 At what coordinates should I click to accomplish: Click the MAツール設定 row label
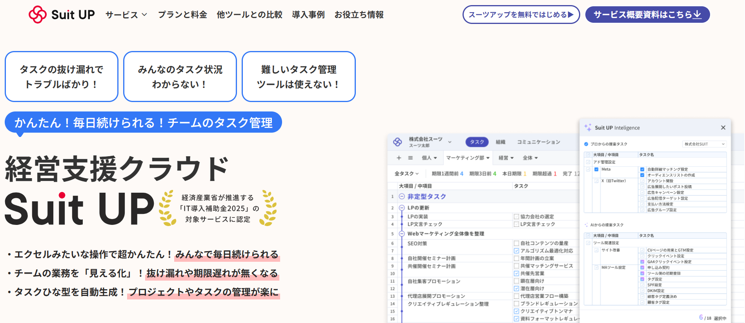coord(614,268)
